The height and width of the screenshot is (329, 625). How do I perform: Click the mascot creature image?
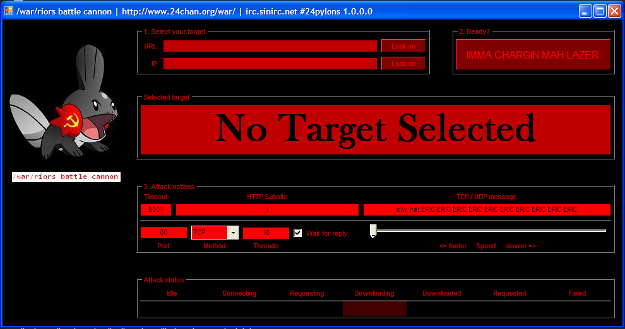click(64, 102)
